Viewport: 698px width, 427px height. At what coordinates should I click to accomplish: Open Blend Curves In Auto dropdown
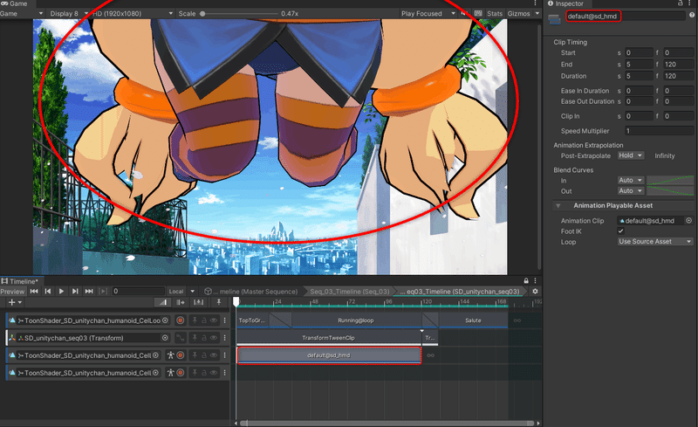pos(630,180)
